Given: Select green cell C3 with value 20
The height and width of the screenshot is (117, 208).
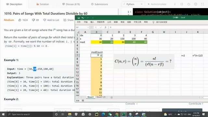Looking at the screenshot, I should [x=108, y=42].
